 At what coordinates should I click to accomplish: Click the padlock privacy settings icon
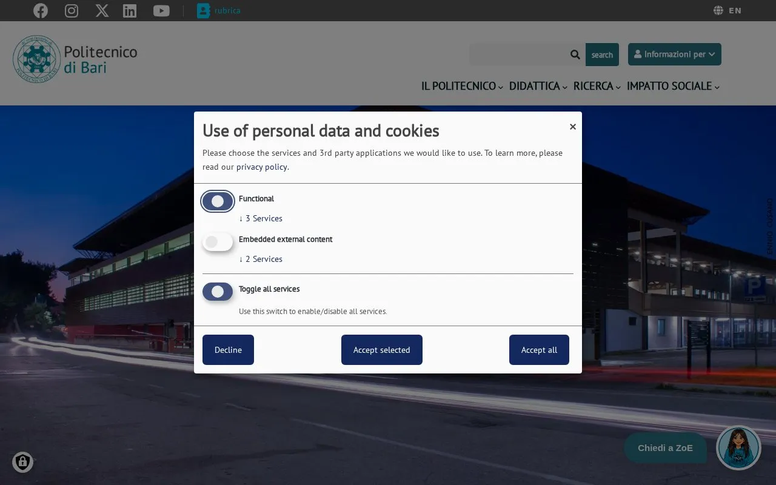[22, 463]
